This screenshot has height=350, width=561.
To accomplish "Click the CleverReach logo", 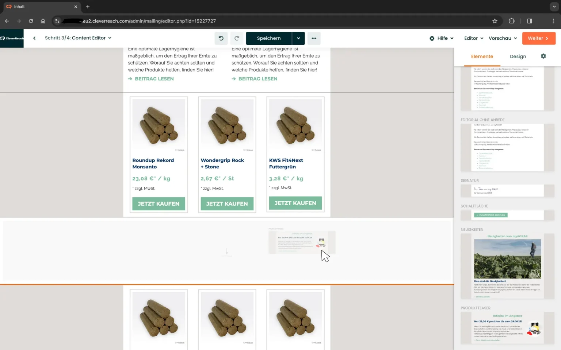I will click(x=12, y=38).
